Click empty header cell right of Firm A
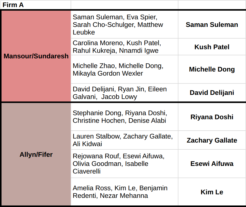The width and height of the screenshot is (246, 207). coord(125,5)
